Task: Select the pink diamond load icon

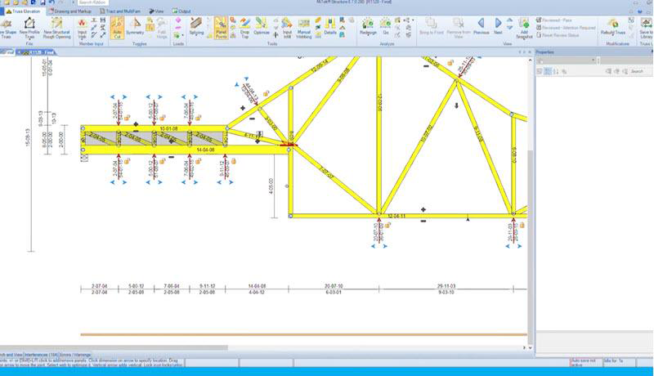Action: tap(178, 20)
